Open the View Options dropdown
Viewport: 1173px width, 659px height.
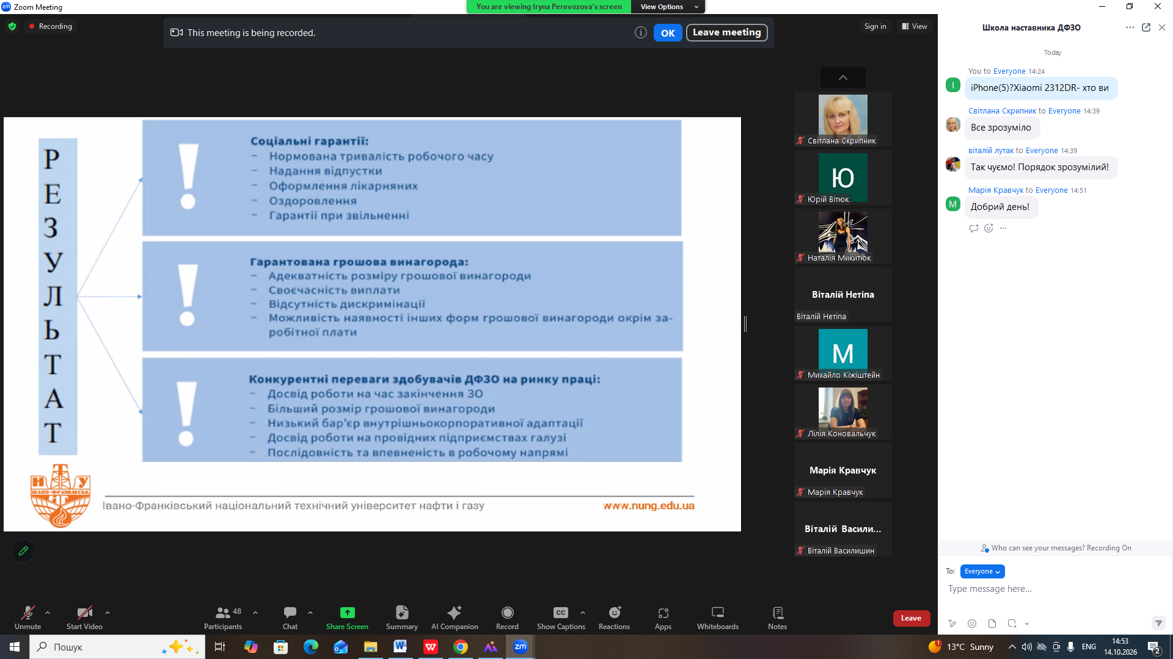(x=668, y=7)
